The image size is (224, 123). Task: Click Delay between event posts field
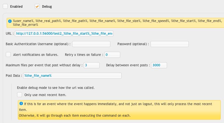pos(159,65)
